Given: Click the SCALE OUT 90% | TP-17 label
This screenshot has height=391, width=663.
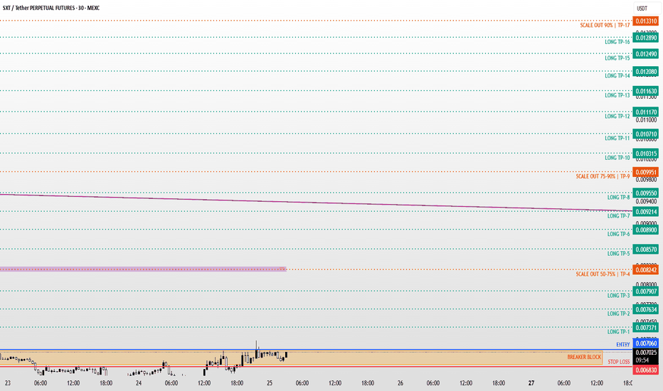Looking at the screenshot, I should pyautogui.click(x=605, y=26).
